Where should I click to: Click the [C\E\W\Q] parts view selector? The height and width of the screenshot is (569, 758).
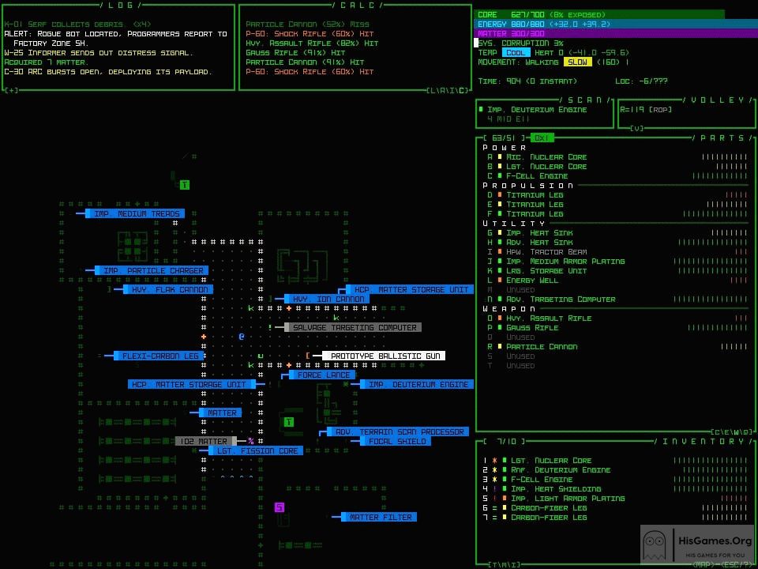pyautogui.click(x=732, y=431)
